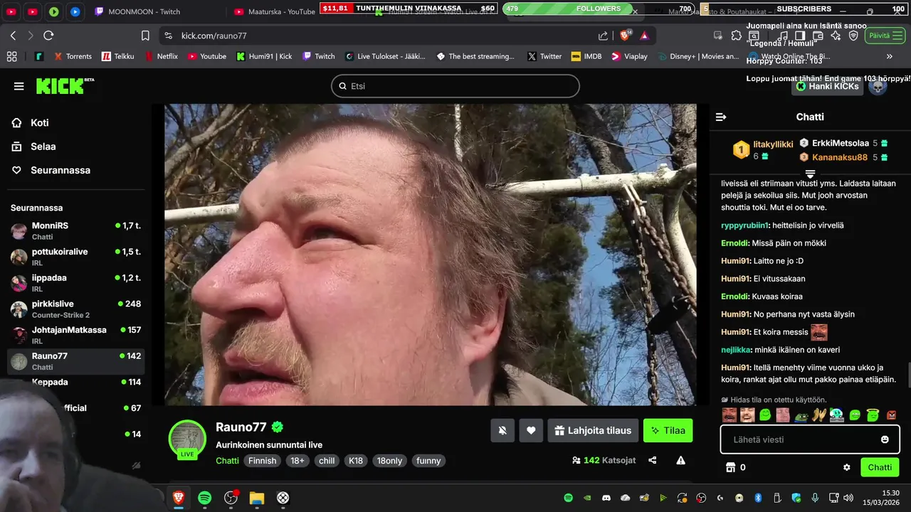
Task: Open the first pinned YouTube tab
Action: click(x=11, y=11)
